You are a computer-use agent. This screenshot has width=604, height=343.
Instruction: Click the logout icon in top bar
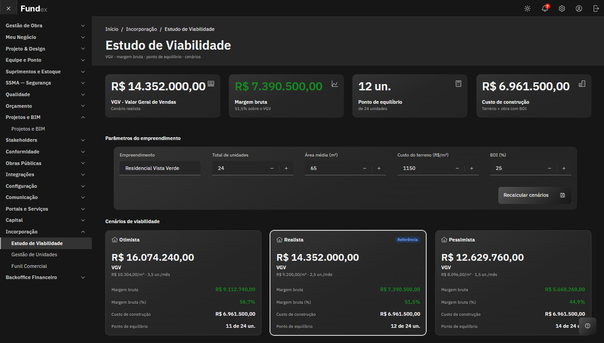click(596, 8)
